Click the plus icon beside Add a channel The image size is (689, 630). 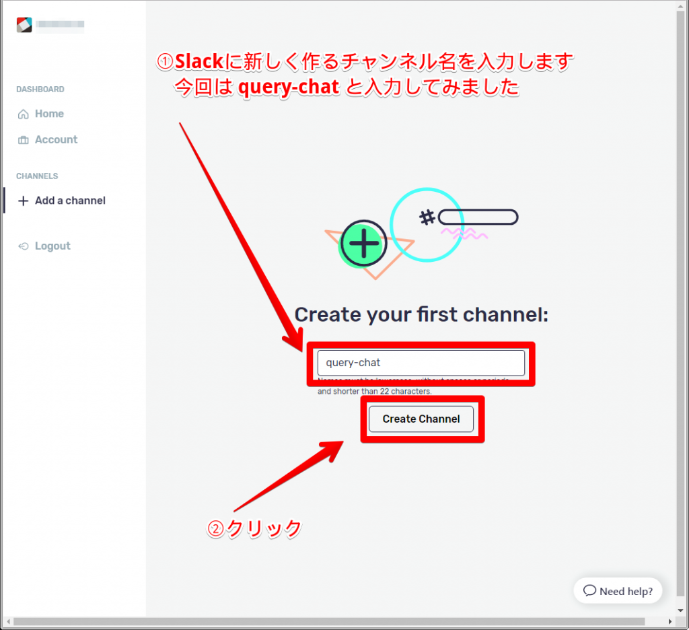point(23,201)
